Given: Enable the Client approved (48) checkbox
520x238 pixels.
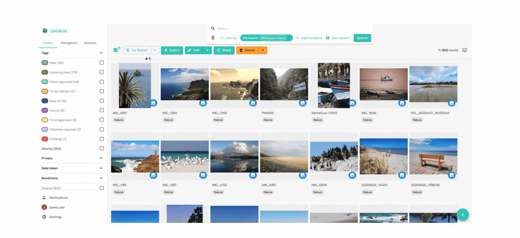Looking at the screenshot, I should click(102, 82).
